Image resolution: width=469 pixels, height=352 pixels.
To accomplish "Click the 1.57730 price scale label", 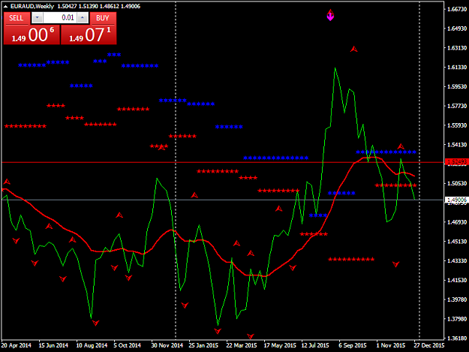I will (x=457, y=106).
